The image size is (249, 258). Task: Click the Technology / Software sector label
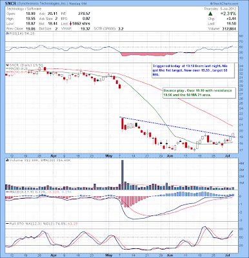[24, 9]
